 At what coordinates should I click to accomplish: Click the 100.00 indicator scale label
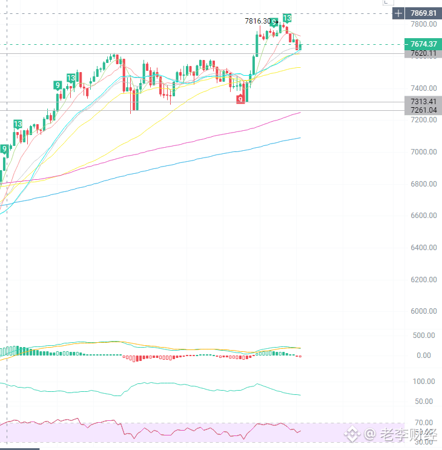pyautogui.click(x=424, y=382)
